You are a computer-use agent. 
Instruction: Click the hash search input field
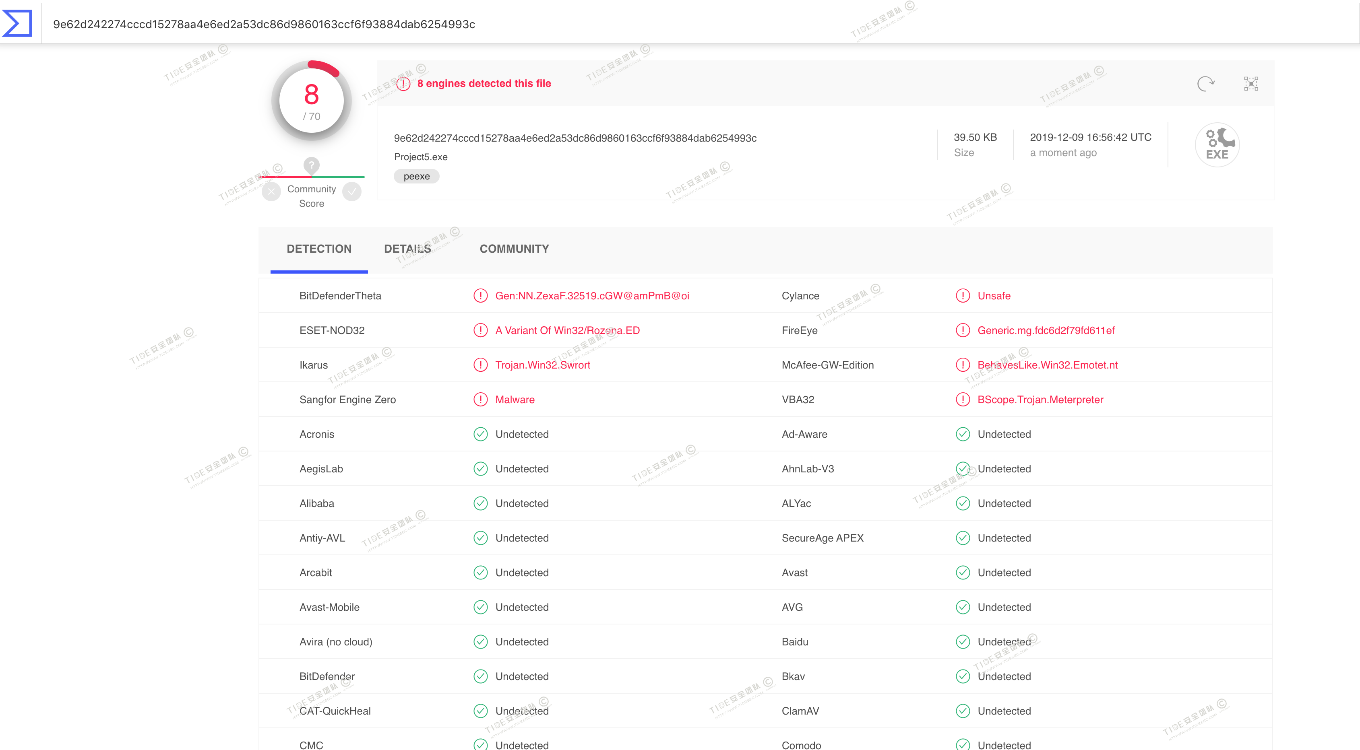(634, 24)
